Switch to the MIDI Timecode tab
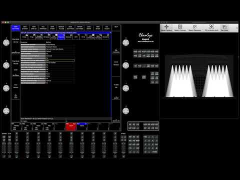 (90, 36)
